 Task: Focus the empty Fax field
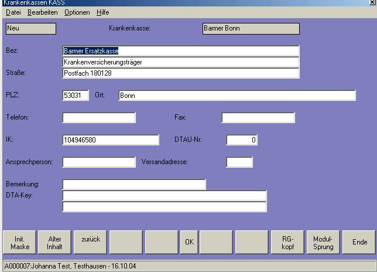click(258, 118)
